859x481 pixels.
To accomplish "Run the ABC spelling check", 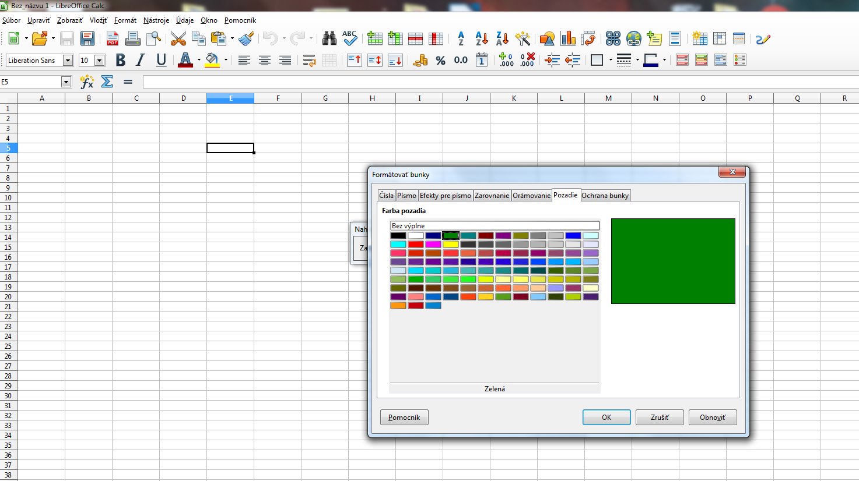I will pos(349,39).
